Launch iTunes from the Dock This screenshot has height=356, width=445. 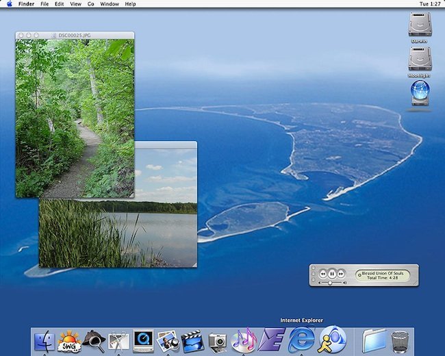[x=244, y=340]
